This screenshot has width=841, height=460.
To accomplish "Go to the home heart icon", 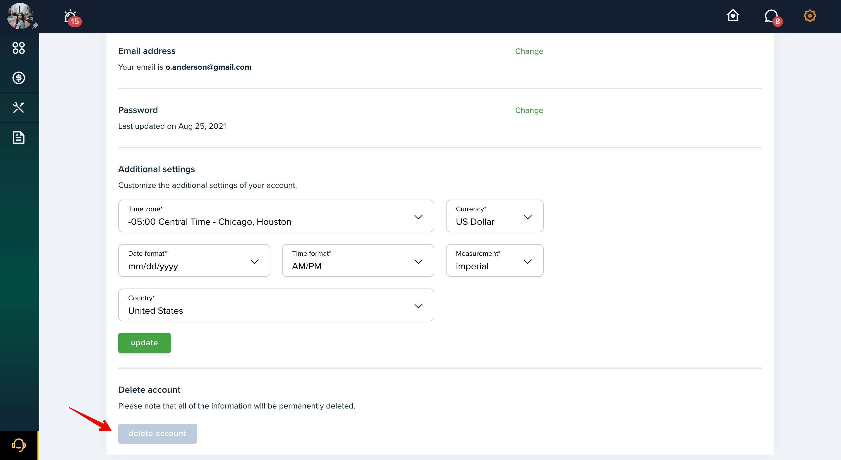I will (x=733, y=15).
